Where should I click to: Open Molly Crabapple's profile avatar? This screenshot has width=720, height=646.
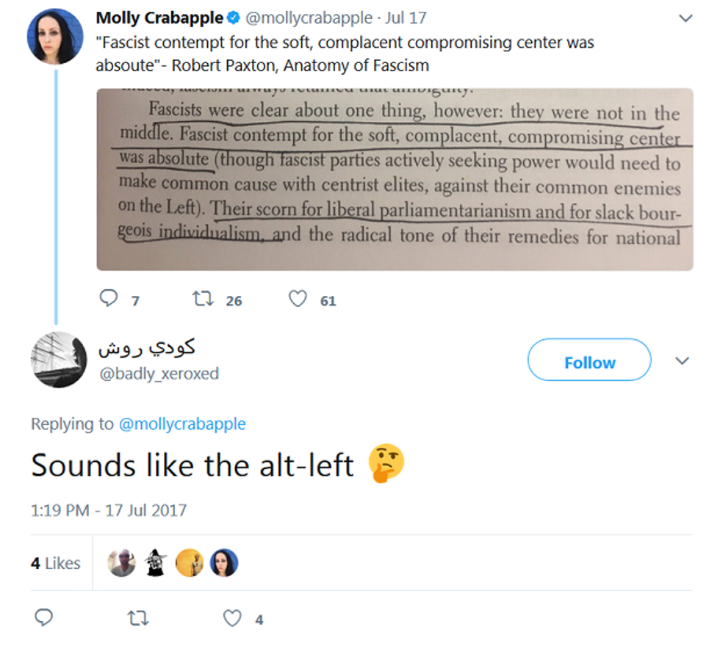click(x=55, y=38)
